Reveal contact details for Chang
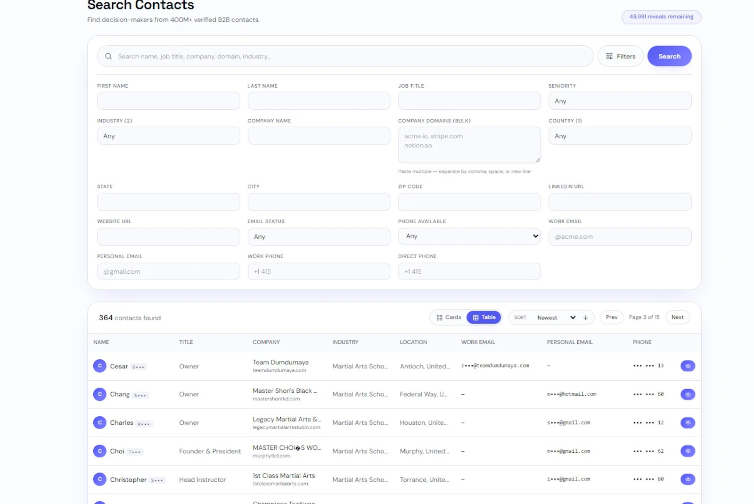 688,394
